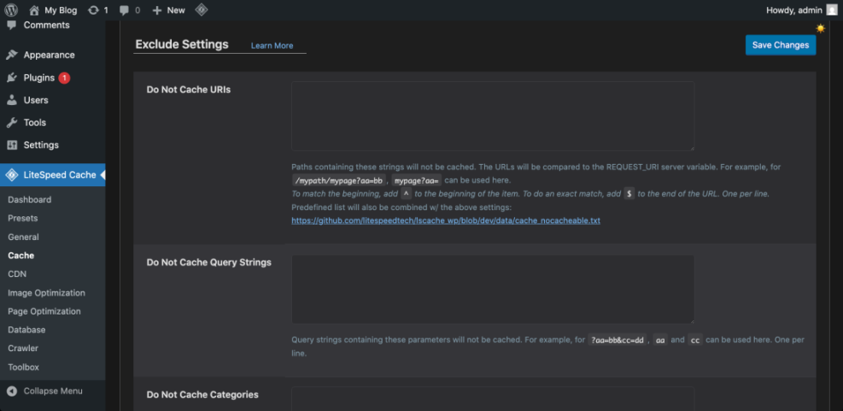
Task: Click the Exclude Settings heading
Action: pyautogui.click(x=182, y=44)
